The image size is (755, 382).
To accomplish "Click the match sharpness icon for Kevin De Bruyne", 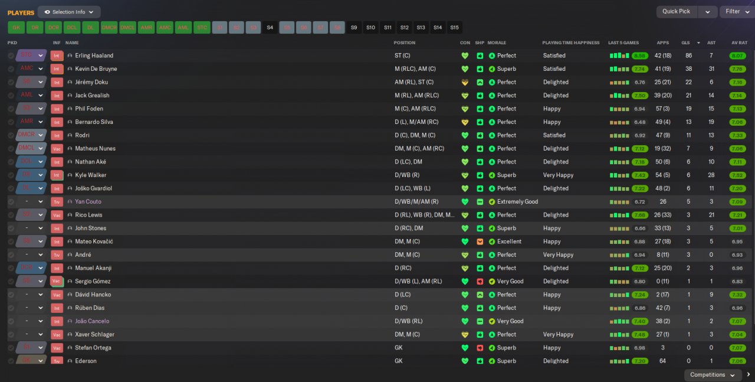I will coord(480,69).
